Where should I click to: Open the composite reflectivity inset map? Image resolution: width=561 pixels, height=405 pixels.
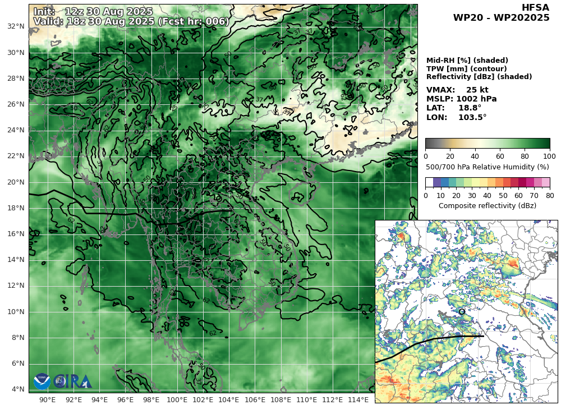(466, 311)
